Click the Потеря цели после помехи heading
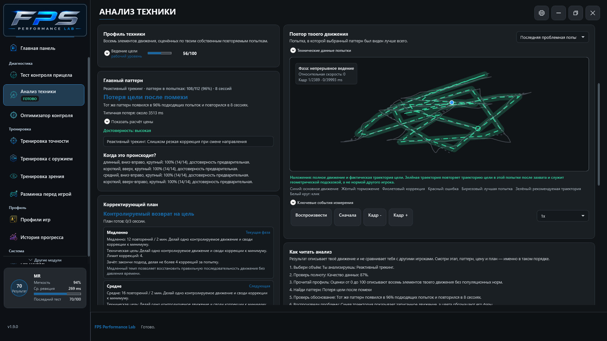This screenshot has height=341, width=607. (145, 97)
